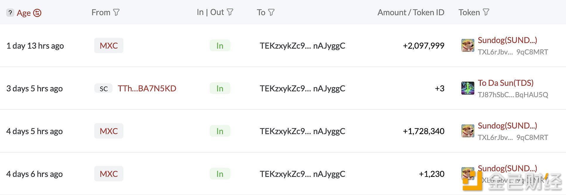Click the SC contract badge

click(103, 88)
